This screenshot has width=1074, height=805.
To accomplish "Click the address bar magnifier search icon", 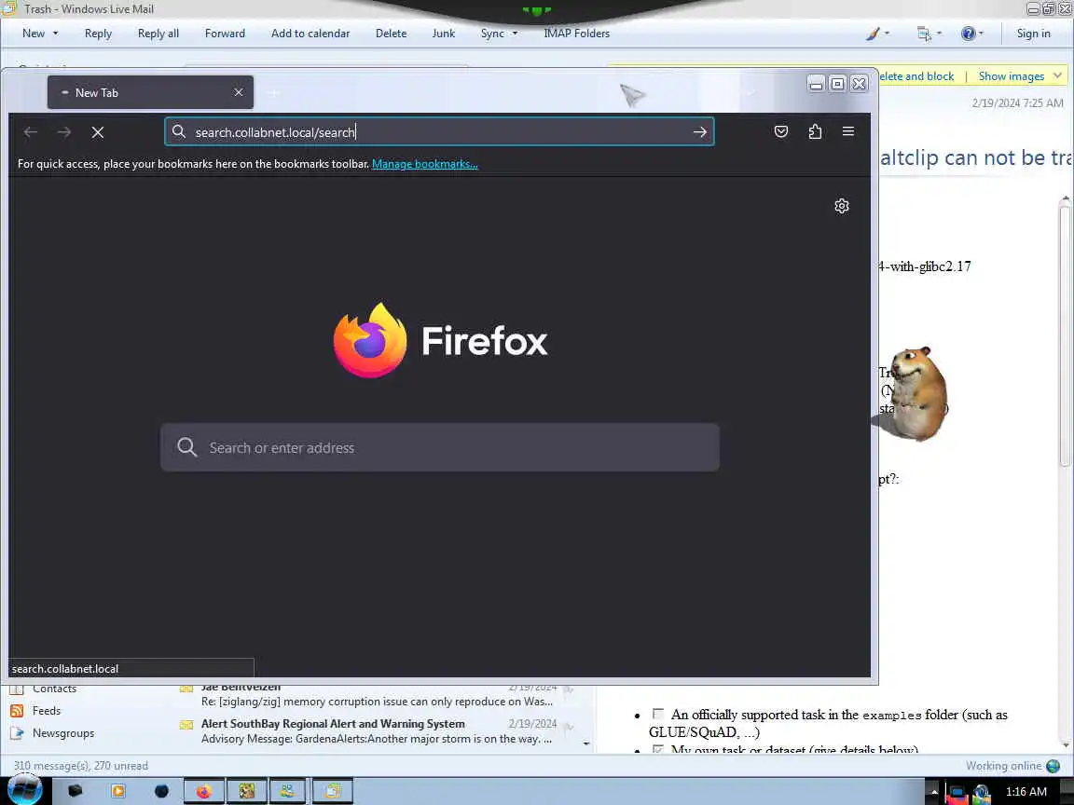I will point(179,131).
